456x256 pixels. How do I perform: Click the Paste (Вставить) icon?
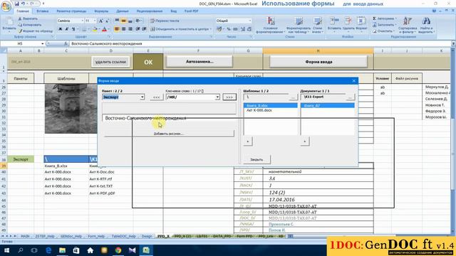tap(9, 21)
